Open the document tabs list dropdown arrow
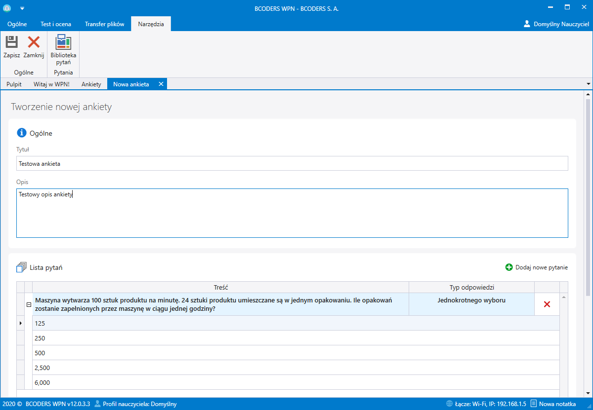Screen dimensions: 593x410 [588, 84]
